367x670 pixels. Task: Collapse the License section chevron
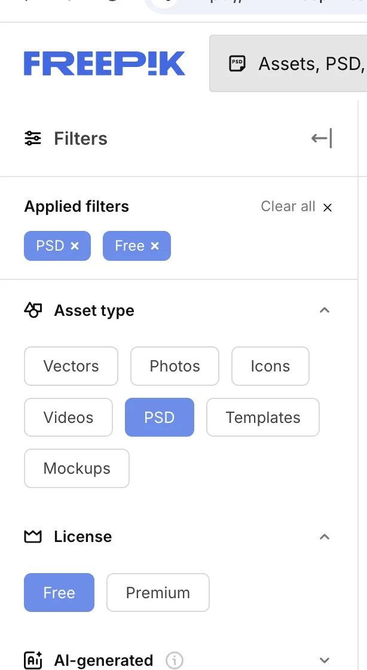coord(325,537)
